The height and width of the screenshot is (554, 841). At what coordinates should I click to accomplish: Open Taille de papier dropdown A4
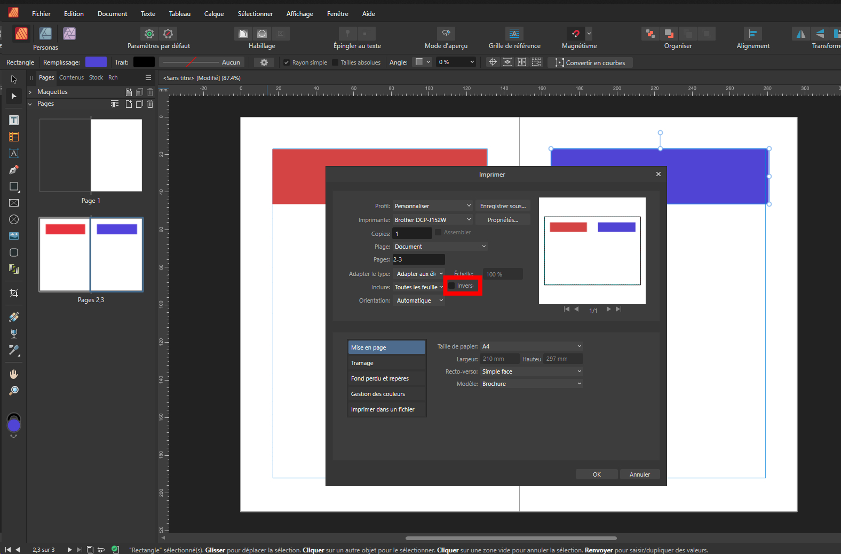[531, 346]
